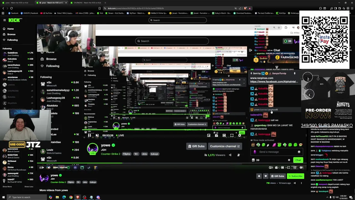355x200 pixels.
Task: Click the browser address bar URL
Action: click(x=136, y=8)
